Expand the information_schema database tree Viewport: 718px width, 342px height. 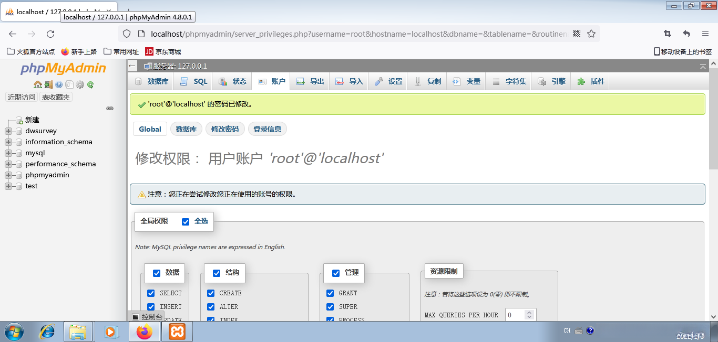tap(8, 142)
